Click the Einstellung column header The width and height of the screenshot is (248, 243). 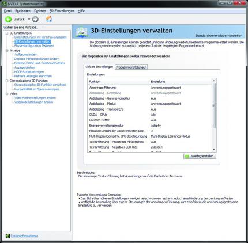coord(181,82)
